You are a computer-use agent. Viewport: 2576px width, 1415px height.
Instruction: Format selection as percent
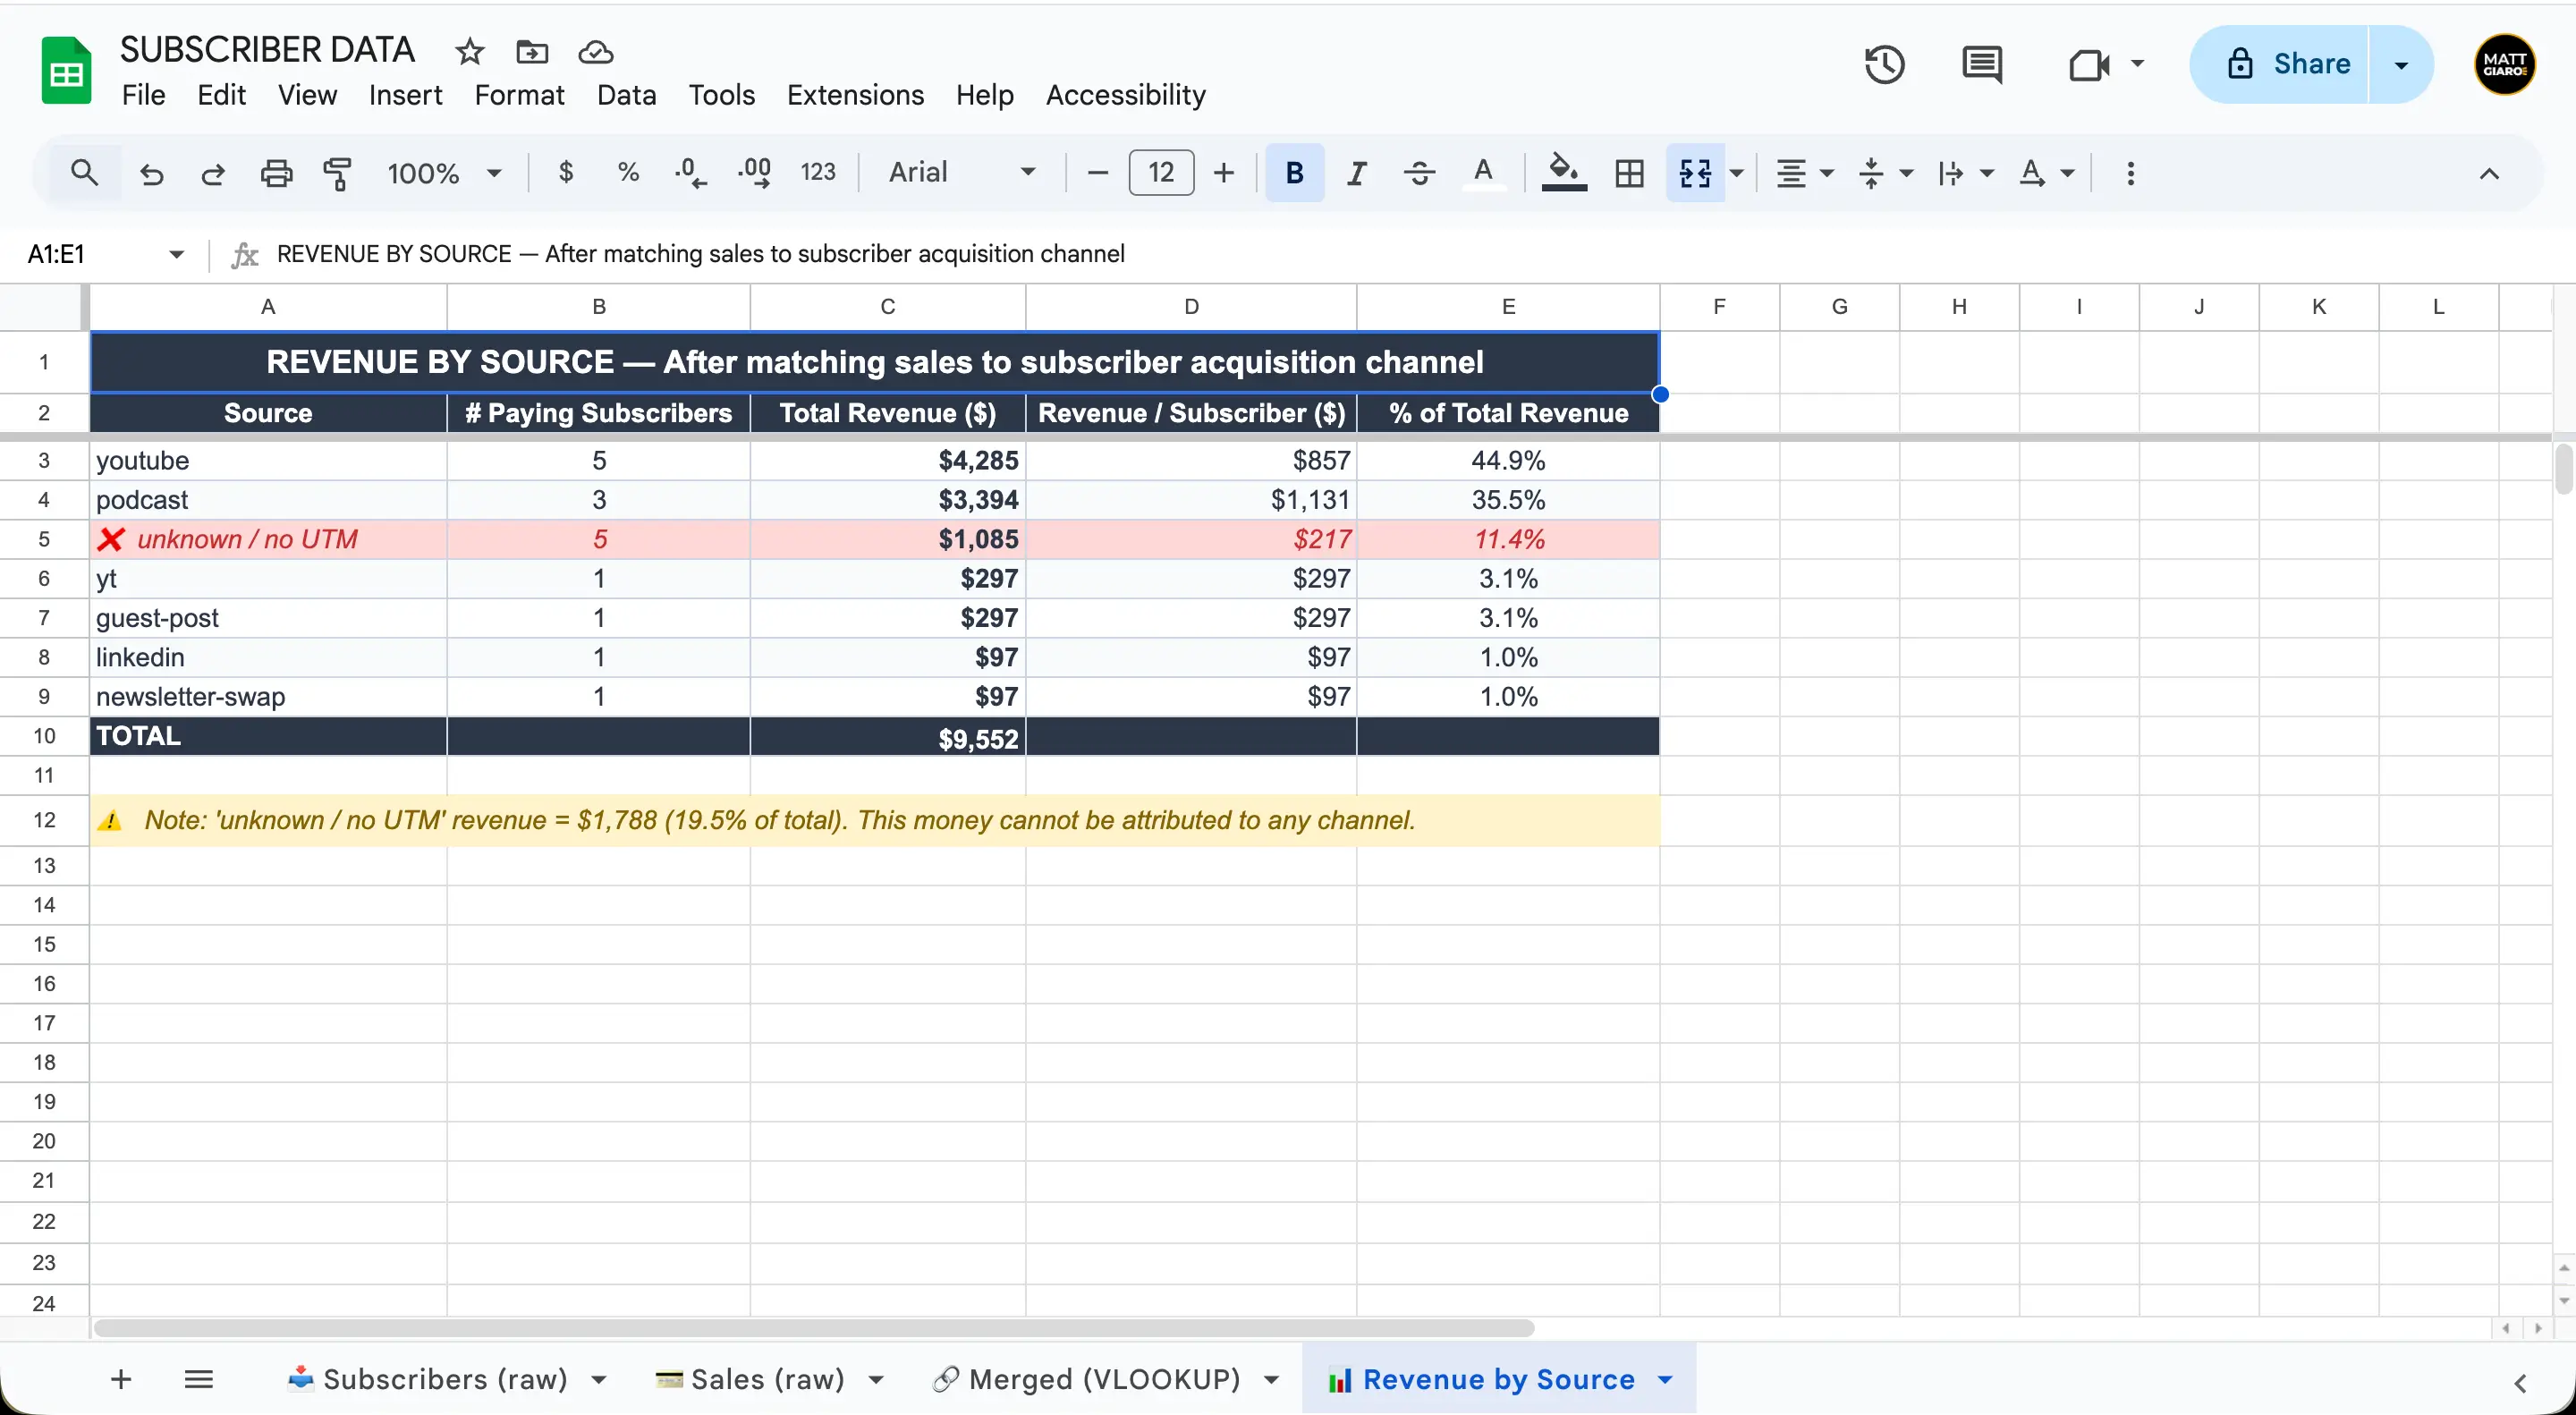(x=629, y=172)
